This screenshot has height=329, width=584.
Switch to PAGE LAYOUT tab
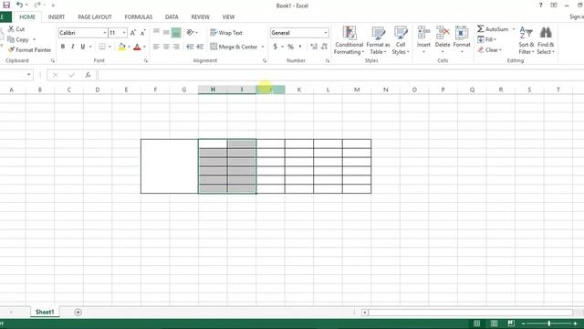(x=95, y=17)
